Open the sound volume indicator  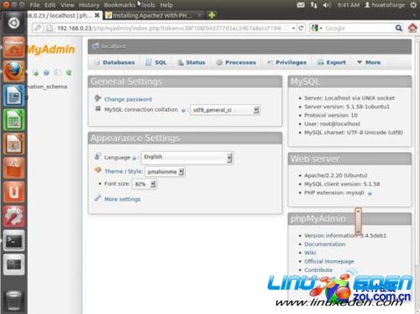coord(327,5)
